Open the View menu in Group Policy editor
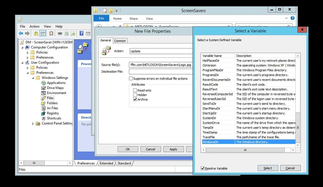Screen dimensions: 323x187 (x=47, y=26)
